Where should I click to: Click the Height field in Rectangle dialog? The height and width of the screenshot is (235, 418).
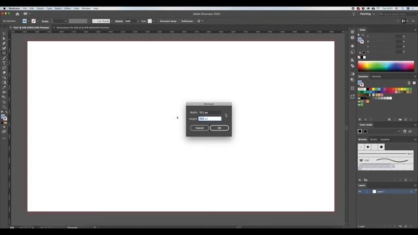pyautogui.click(x=210, y=119)
